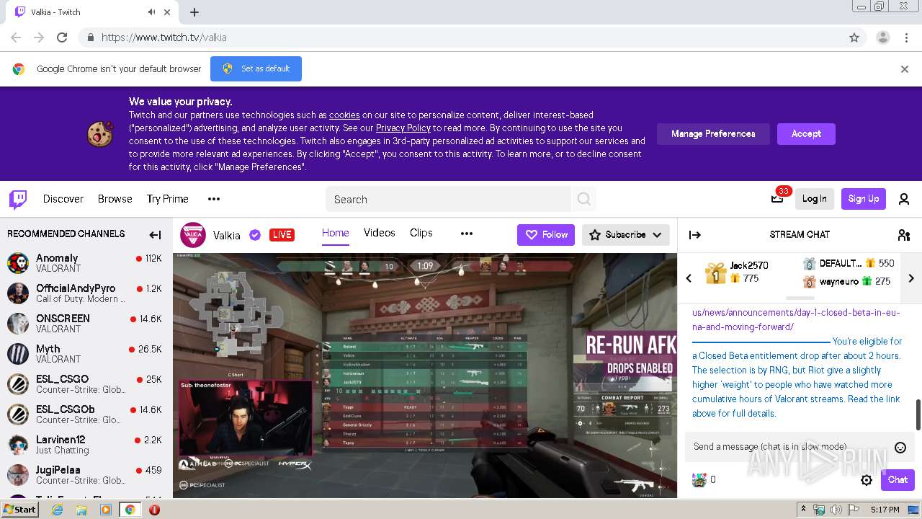Click the Jack2570 gifter name
This screenshot has width=922, height=519.
coord(749,265)
